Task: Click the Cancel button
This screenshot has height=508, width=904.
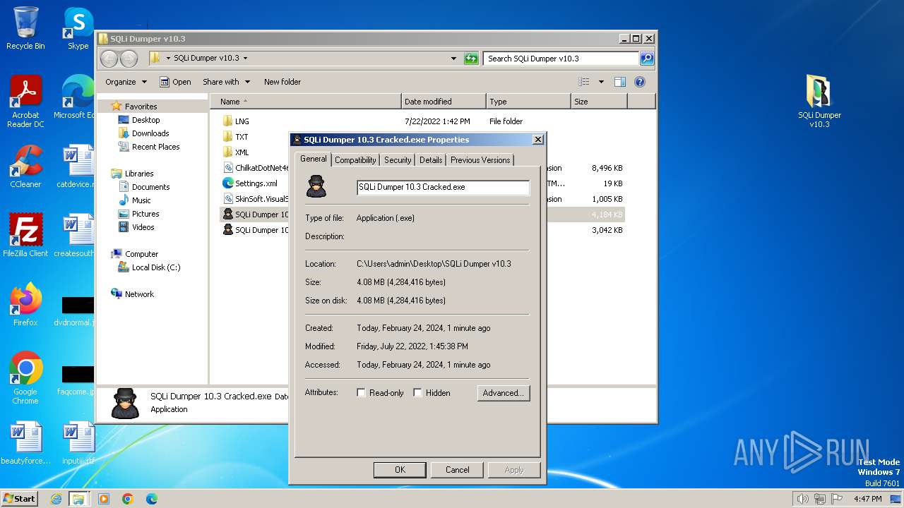Action: 457,470
